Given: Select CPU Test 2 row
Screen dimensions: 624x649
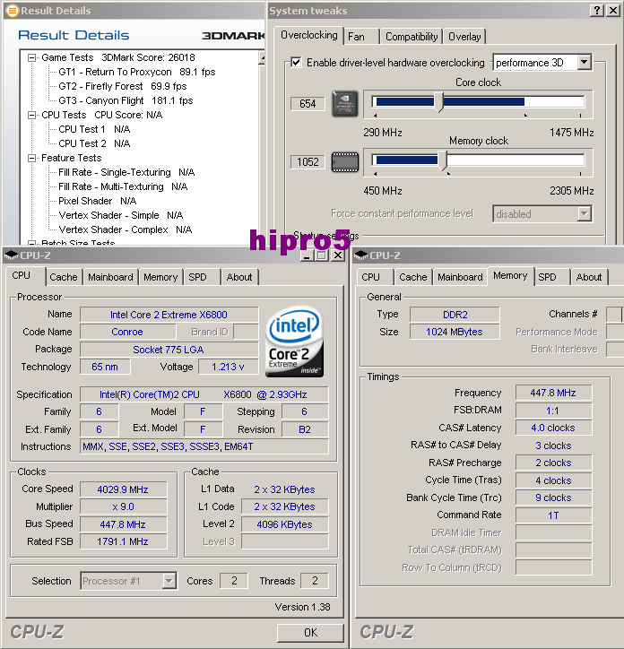Looking at the screenshot, I should pyautogui.click(x=94, y=143).
